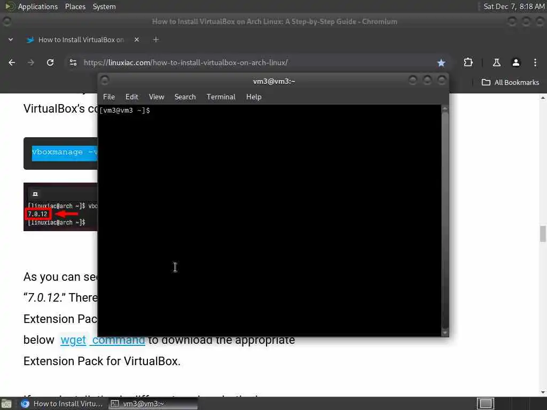Open Chromium extensions puzzle icon
The image size is (547, 410).
[468, 62]
